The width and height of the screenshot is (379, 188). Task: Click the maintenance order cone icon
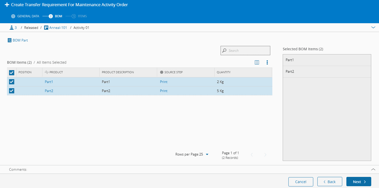11,28
